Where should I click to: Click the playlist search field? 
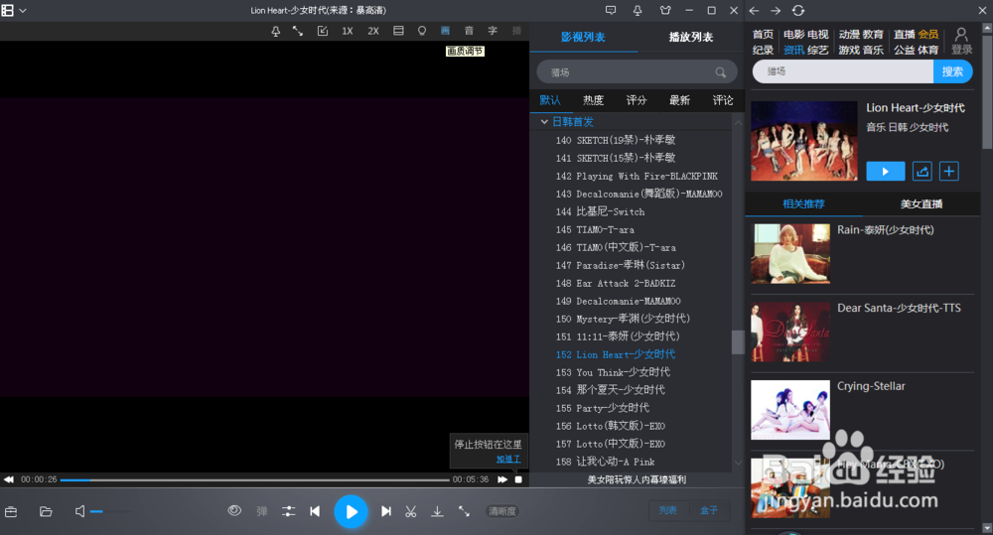[x=638, y=72]
